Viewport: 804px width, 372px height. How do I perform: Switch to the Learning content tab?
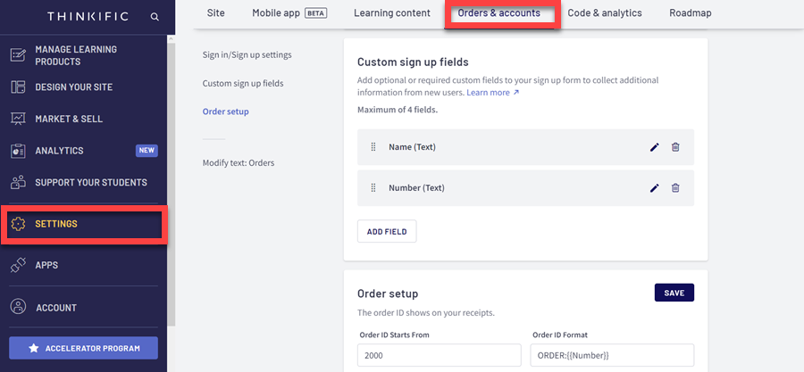coord(391,13)
